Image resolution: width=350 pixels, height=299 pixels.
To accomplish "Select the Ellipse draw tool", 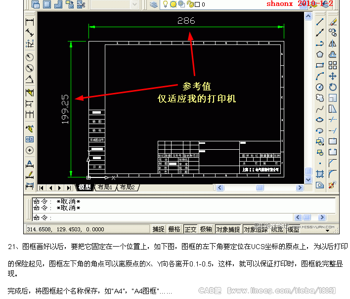I will point(320,120).
